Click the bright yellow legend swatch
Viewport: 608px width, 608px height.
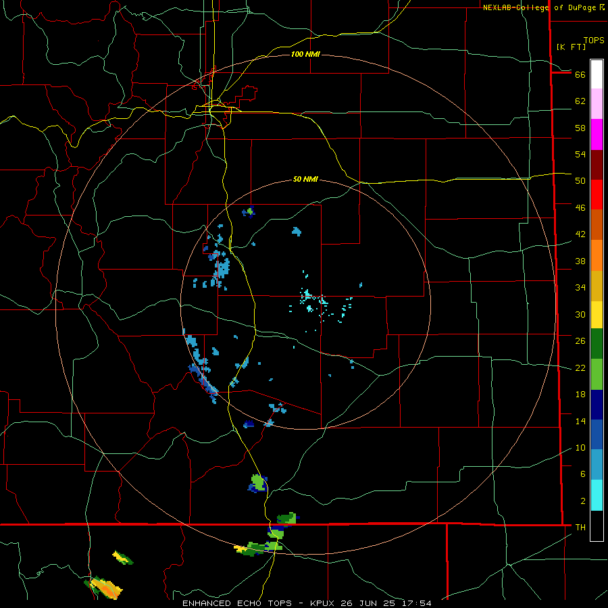click(597, 315)
